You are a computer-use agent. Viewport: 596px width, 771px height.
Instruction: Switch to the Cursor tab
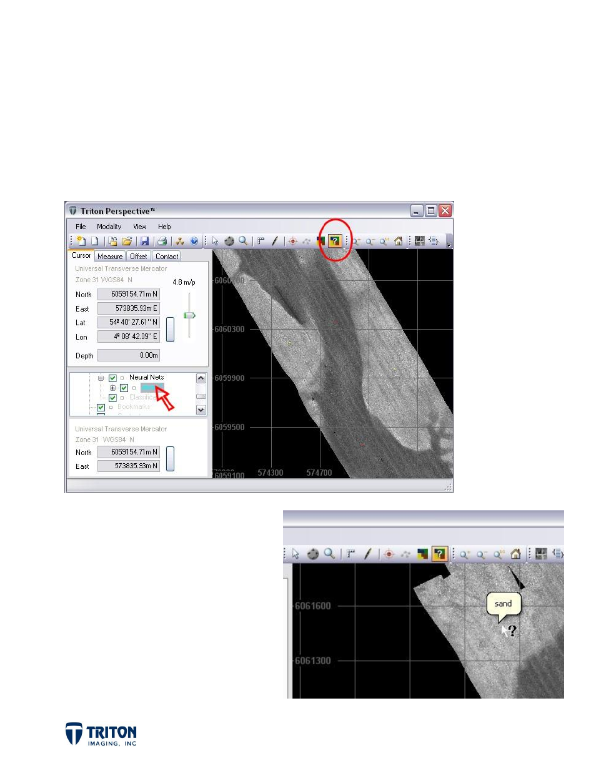pos(81,255)
